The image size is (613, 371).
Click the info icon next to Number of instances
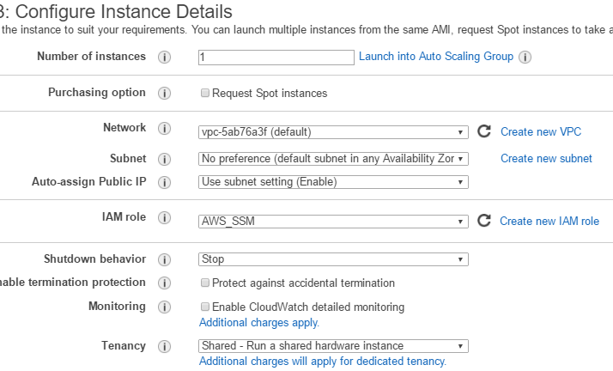[x=165, y=58]
